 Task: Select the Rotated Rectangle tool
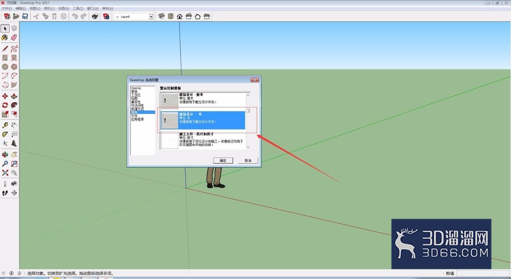coord(14,58)
